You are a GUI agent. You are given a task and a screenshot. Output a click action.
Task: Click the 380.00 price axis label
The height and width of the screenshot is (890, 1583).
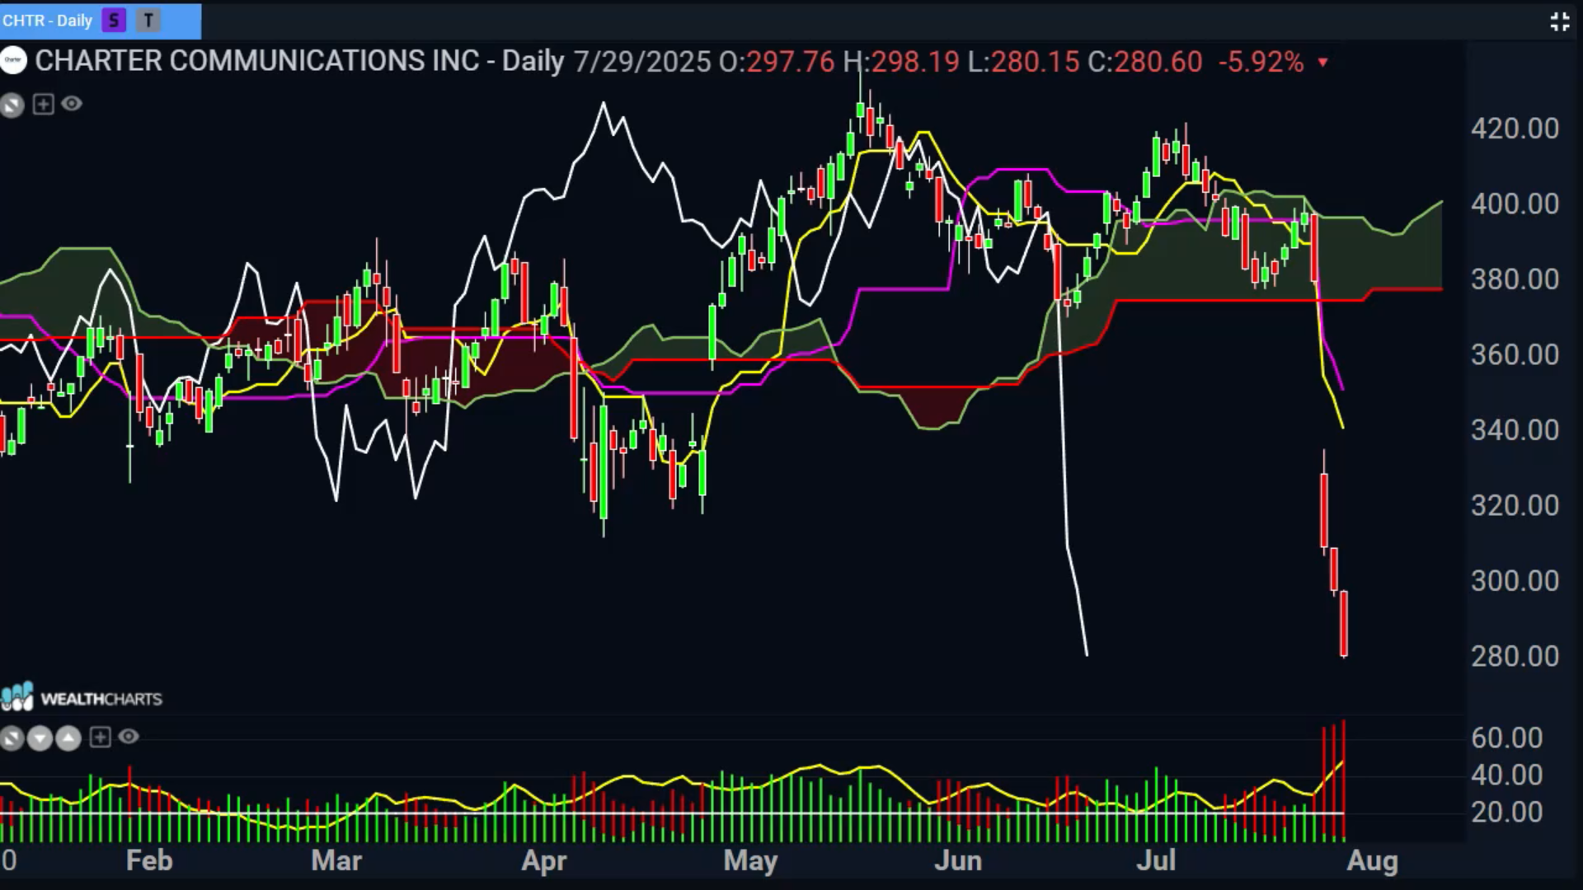point(1515,279)
